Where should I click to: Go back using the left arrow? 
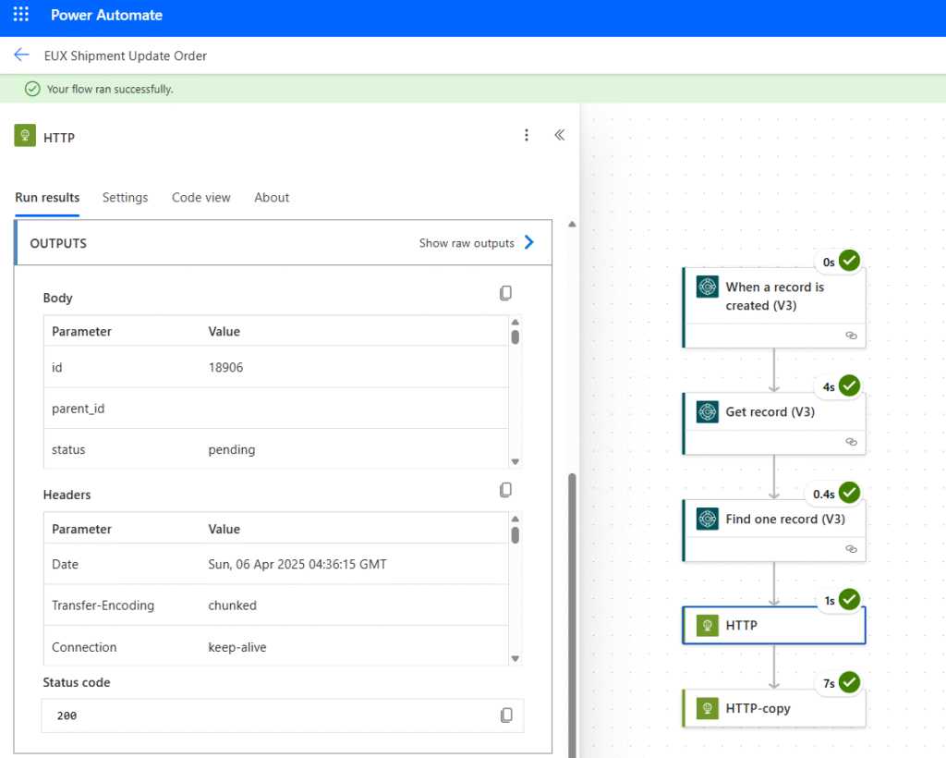click(x=21, y=55)
